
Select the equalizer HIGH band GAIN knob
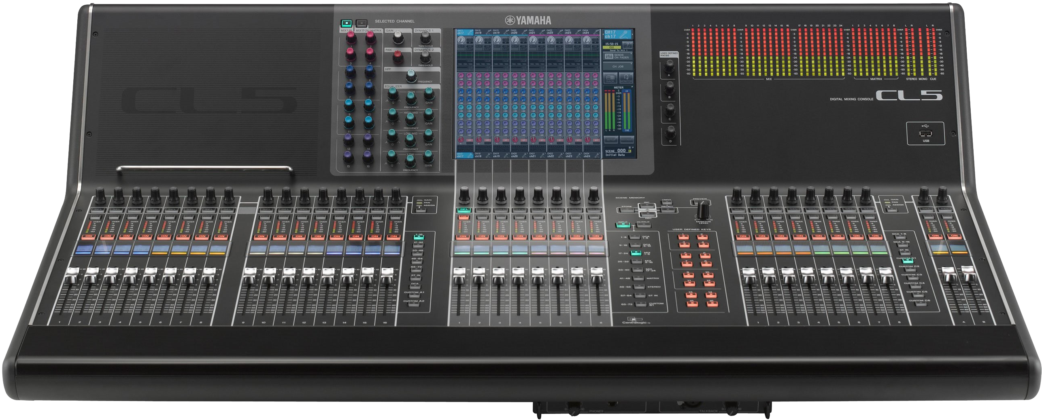(x=429, y=94)
